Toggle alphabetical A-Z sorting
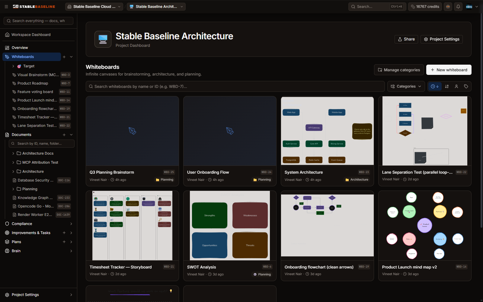Image resolution: width=483 pixels, height=302 pixels. [447, 86]
